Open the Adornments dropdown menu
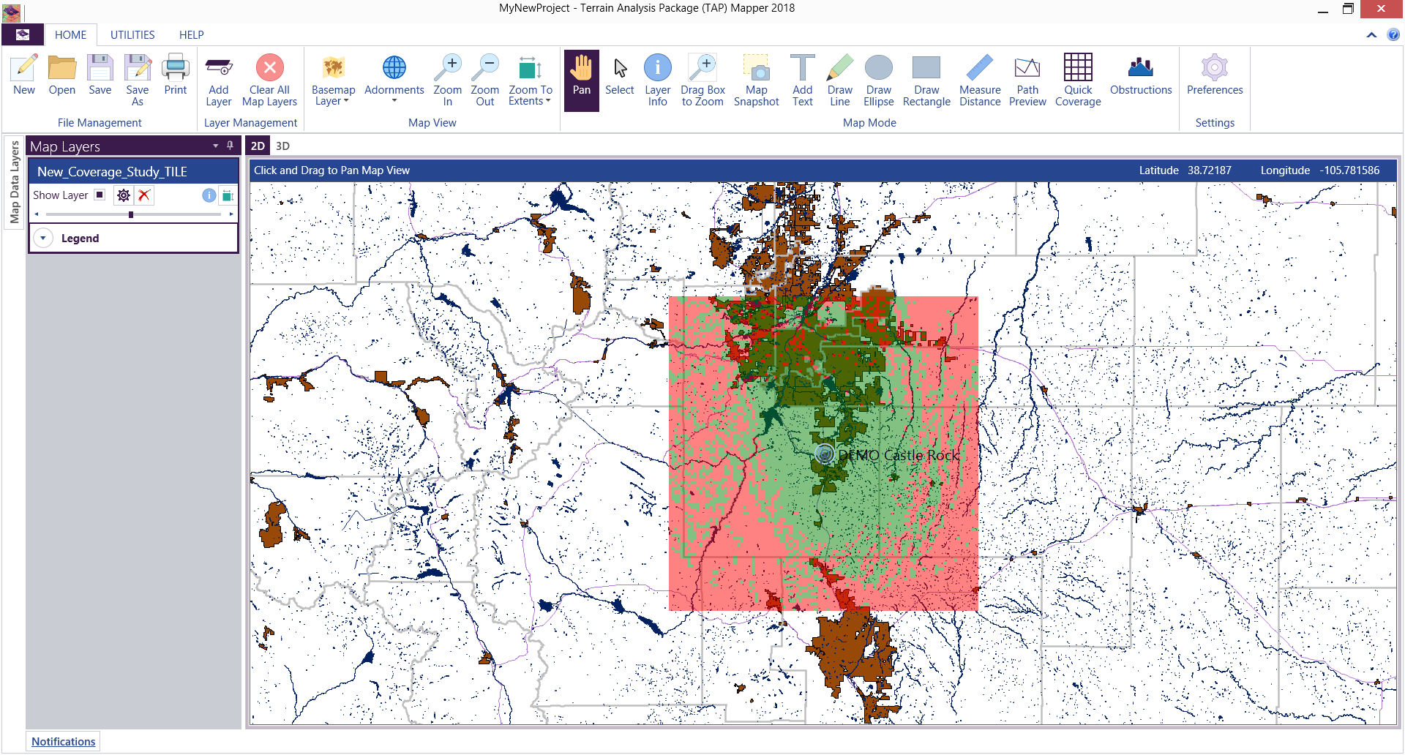 tap(394, 80)
